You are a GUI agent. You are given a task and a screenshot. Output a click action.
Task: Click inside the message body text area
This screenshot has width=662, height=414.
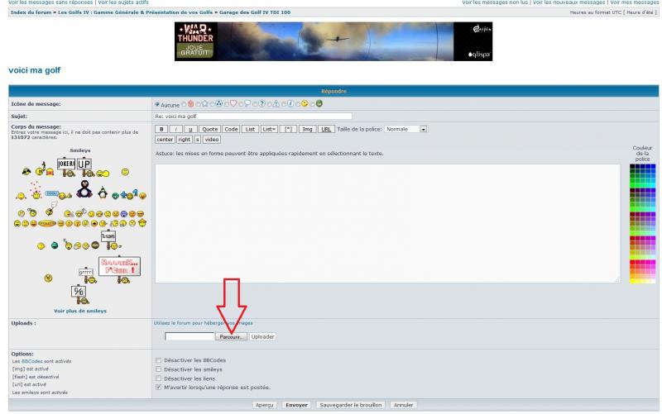tap(387, 223)
